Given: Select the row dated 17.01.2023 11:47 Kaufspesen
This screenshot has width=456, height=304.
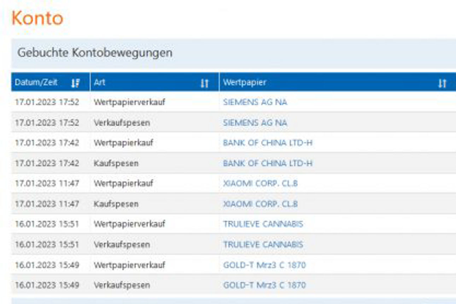Looking at the screenshot, I should pos(106,204).
